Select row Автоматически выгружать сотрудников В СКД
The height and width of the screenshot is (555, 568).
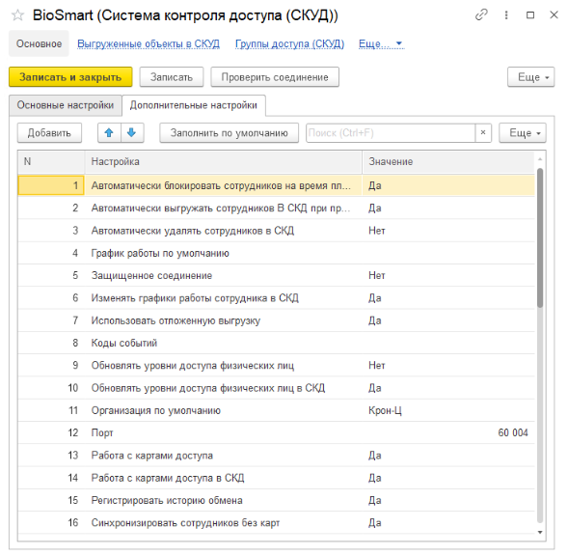coord(276,208)
